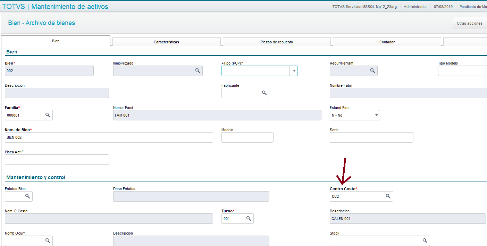The image size is (487, 246).
Task: Click the Placa Act F. input field
Action: click(x=57, y=160)
